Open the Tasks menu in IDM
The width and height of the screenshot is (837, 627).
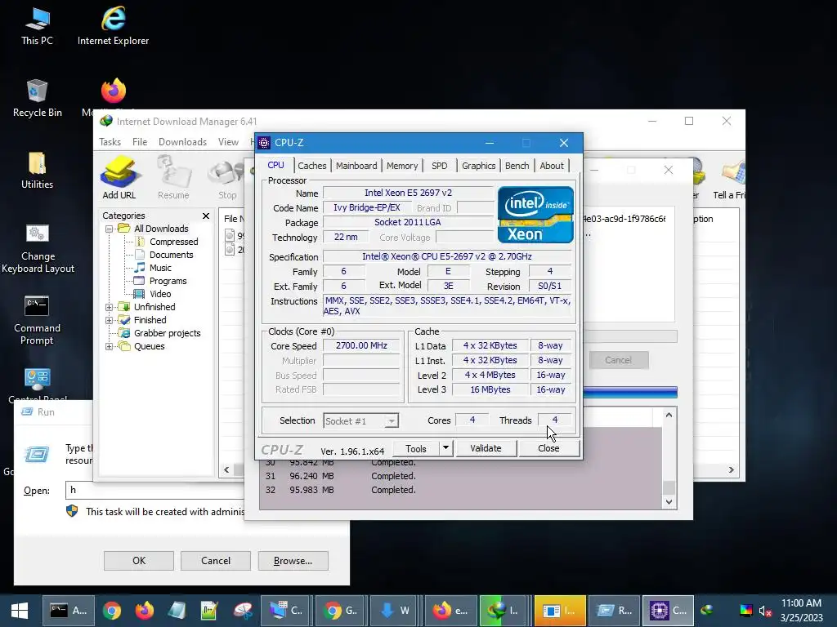[x=110, y=142]
